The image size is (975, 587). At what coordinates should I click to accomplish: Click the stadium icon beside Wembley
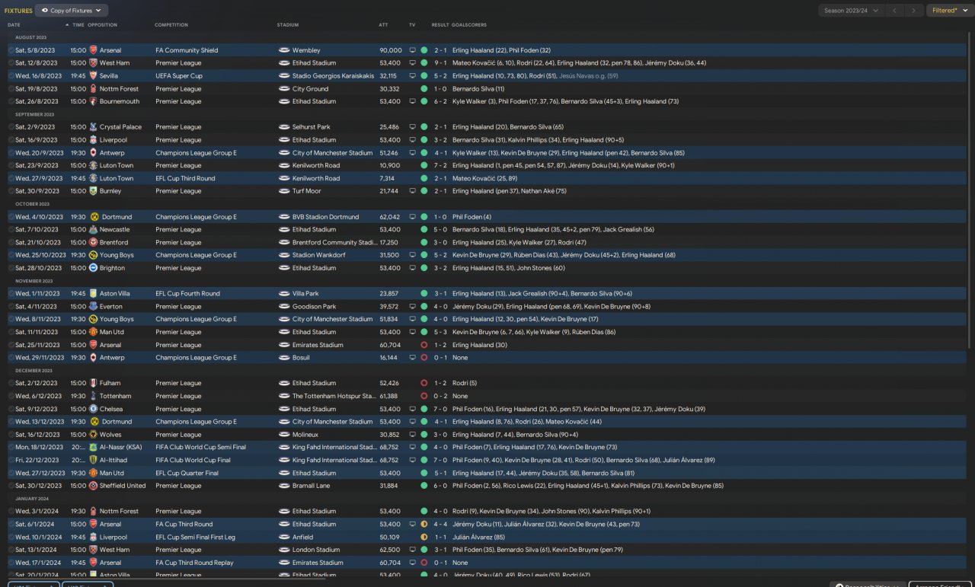click(284, 50)
